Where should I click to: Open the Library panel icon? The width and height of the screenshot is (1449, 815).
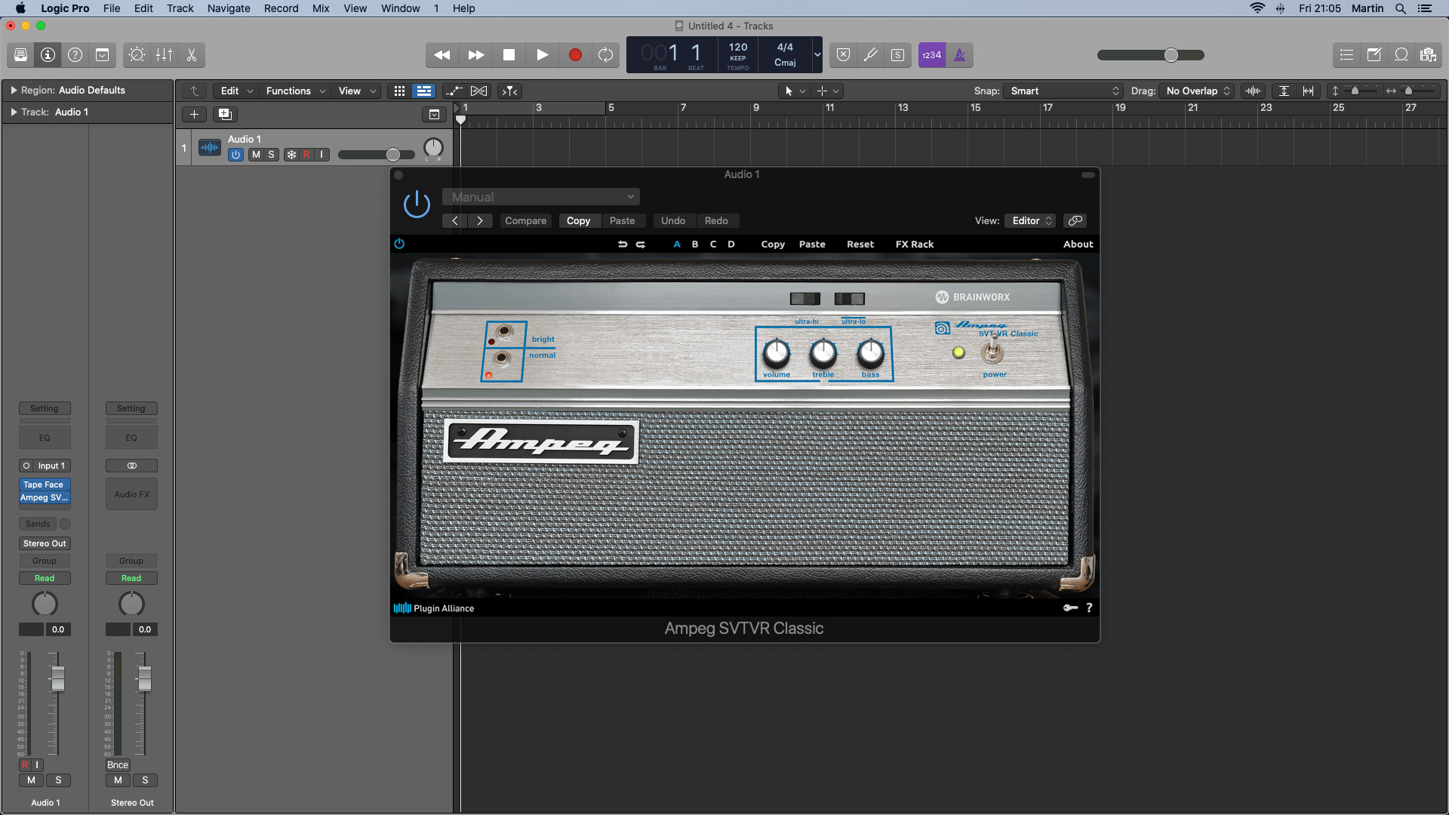[21, 55]
